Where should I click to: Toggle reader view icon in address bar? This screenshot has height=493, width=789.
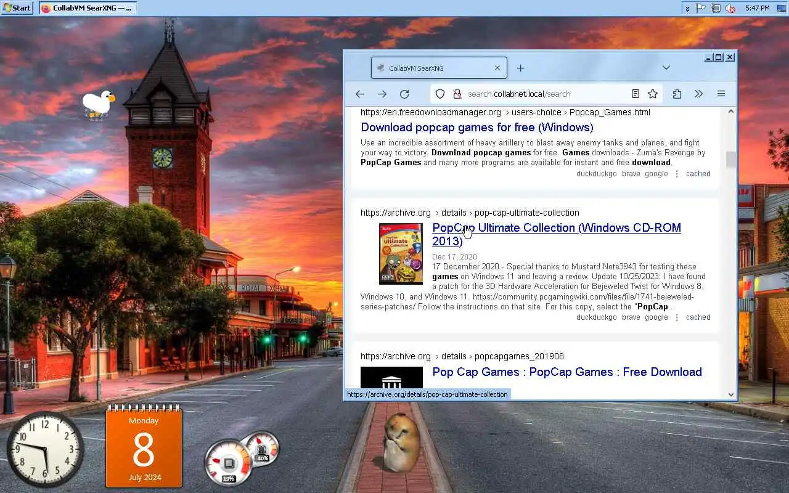point(635,94)
